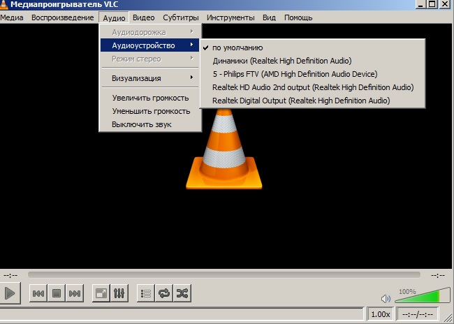Choose Увеличить громкость menu entry
This screenshot has width=454, height=324.
(x=149, y=98)
